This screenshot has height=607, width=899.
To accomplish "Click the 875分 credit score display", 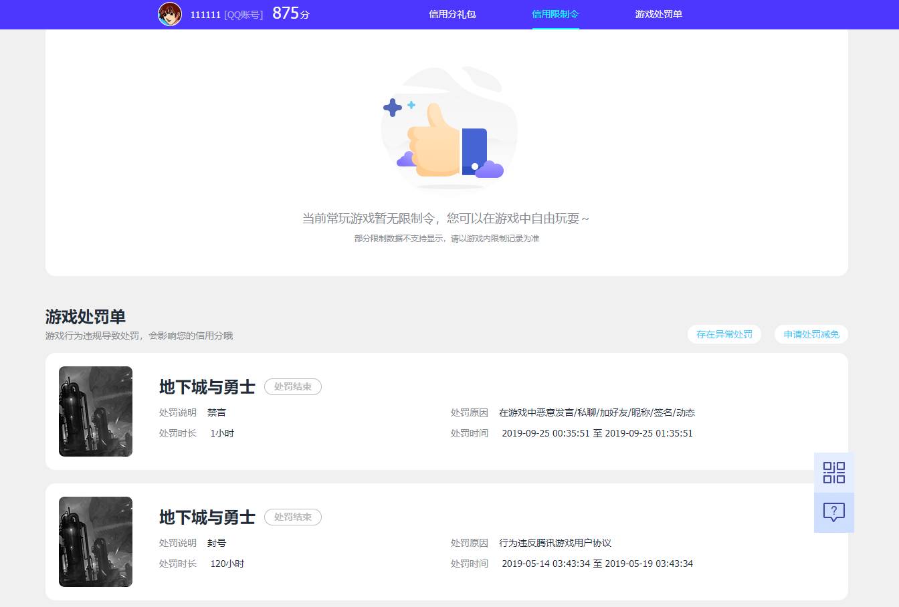I will pyautogui.click(x=290, y=13).
